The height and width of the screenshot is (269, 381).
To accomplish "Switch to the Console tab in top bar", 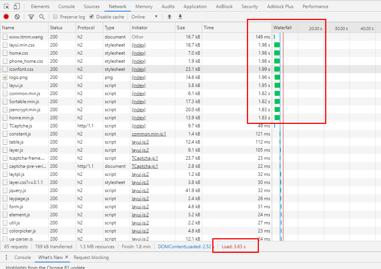I will tap(67, 7).
